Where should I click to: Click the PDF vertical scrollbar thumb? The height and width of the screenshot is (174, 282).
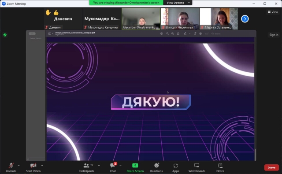[x=255, y=154]
